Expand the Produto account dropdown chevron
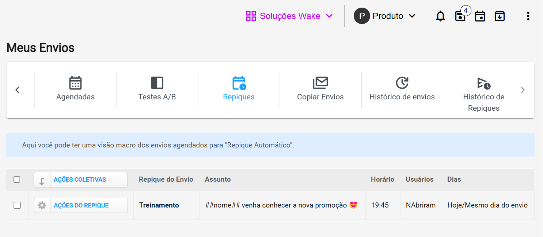This screenshot has width=543, height=237. [x=412, y=16]
